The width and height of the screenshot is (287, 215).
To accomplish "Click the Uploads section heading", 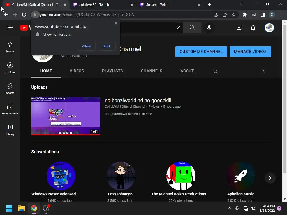I will [39, 87].
